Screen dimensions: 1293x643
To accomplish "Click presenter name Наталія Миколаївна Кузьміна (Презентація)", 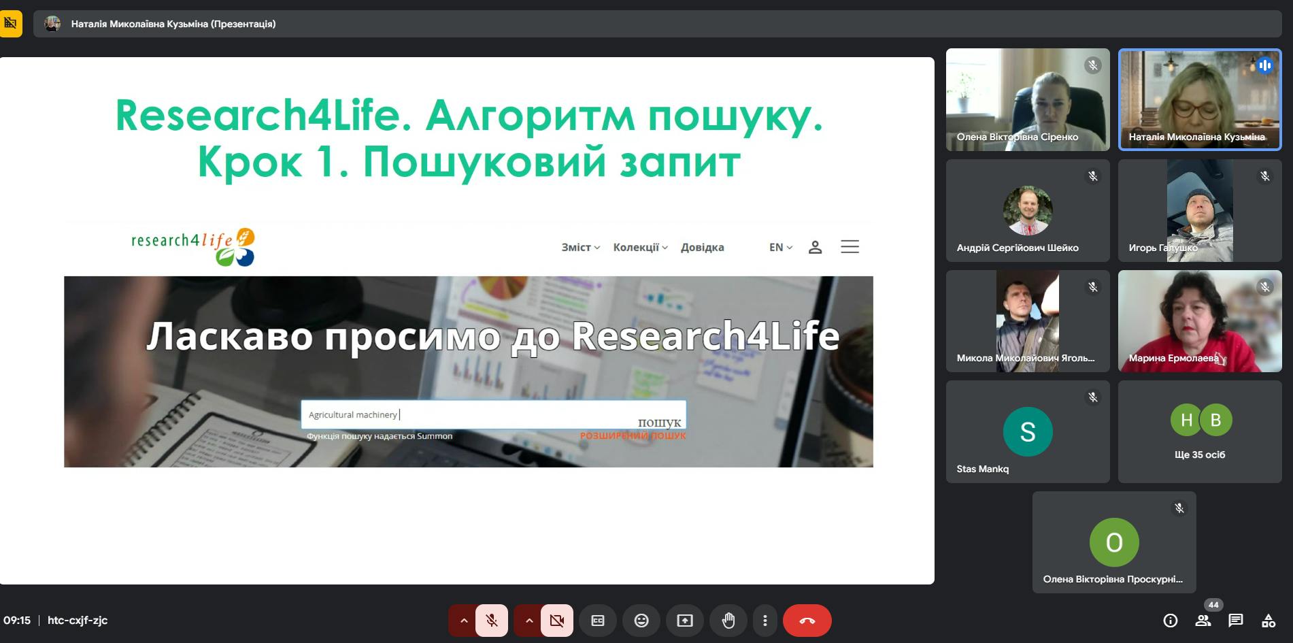I will pos(173,24).
